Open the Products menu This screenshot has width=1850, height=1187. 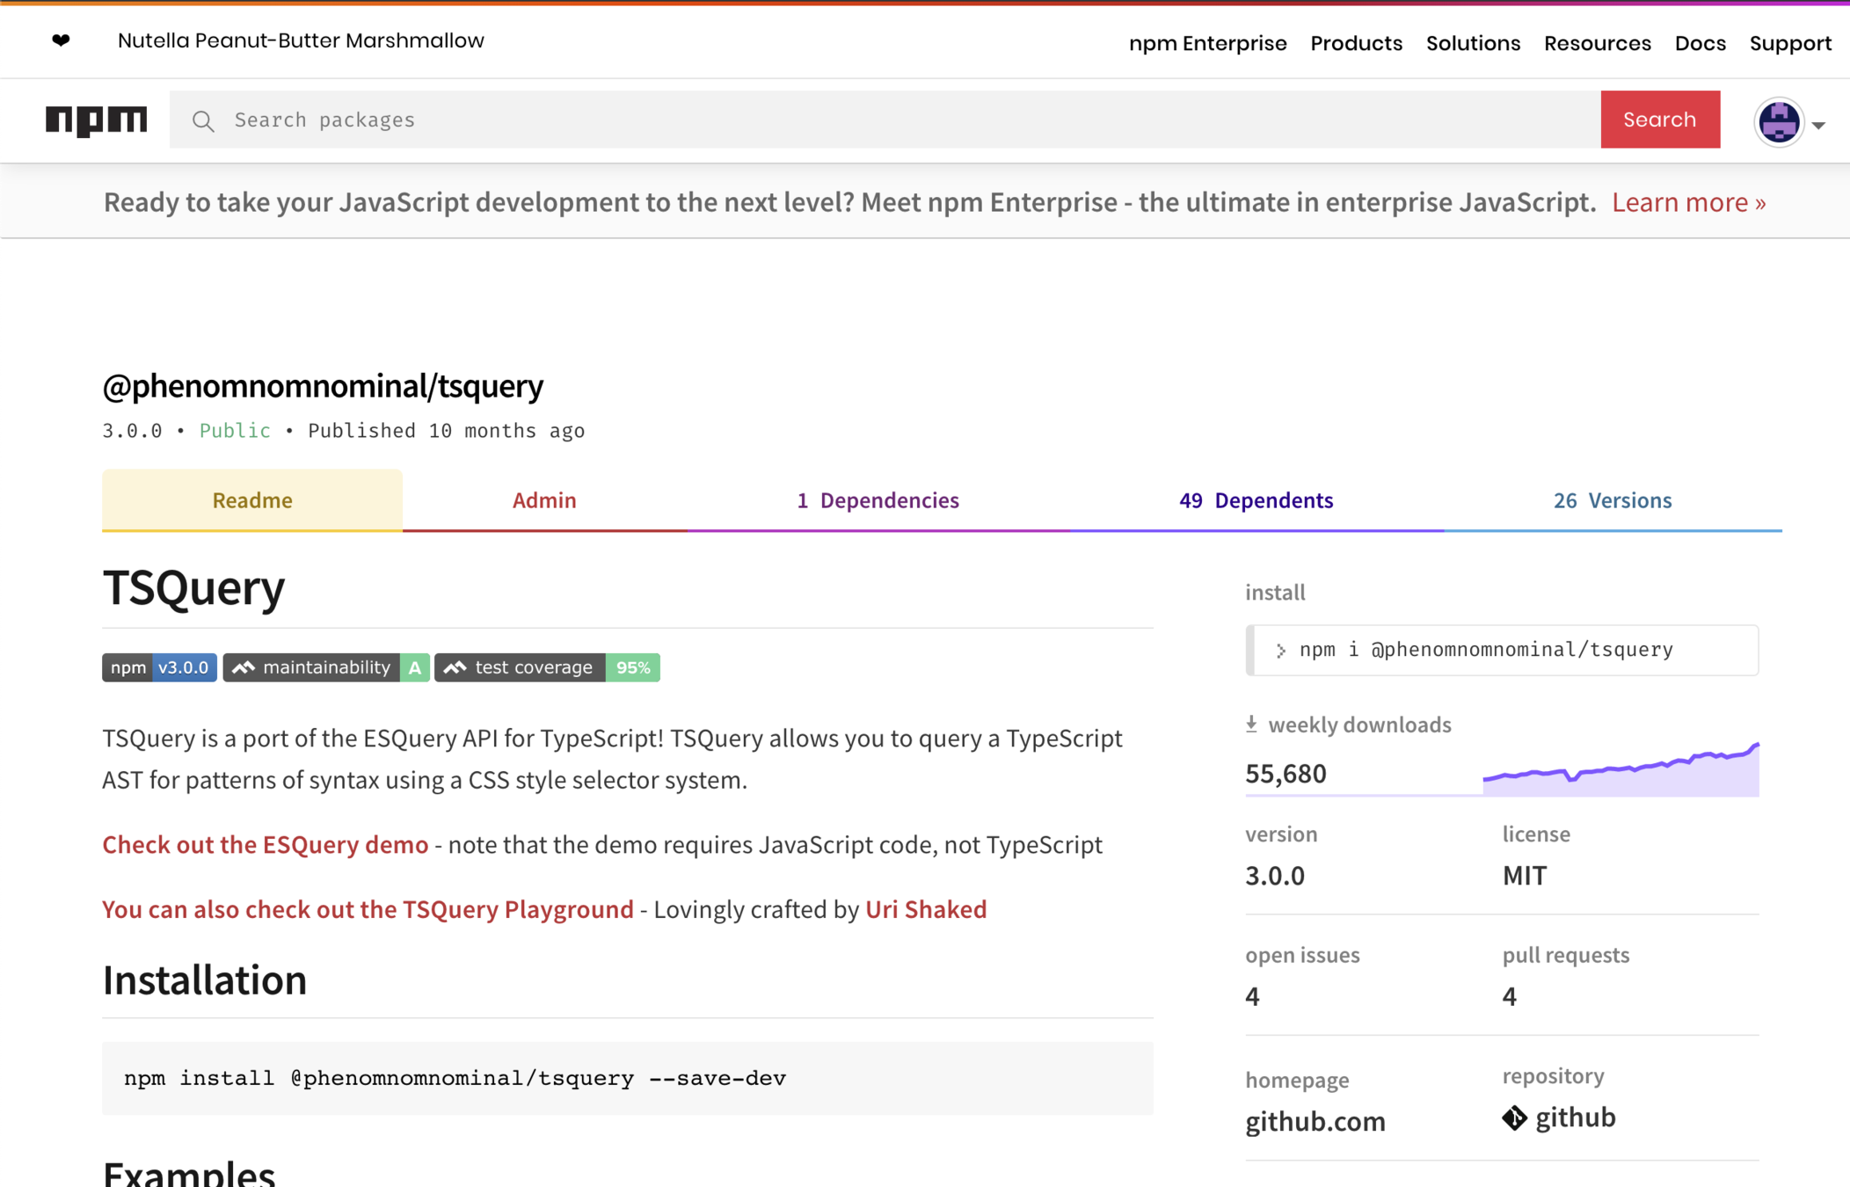tap(1356, 43)
